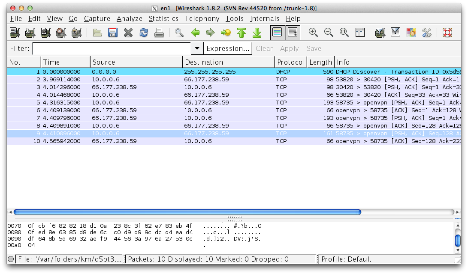Select packet 5 with length 193
The height and width of the screenshot is (274, 468).
(x=234, y=103)
